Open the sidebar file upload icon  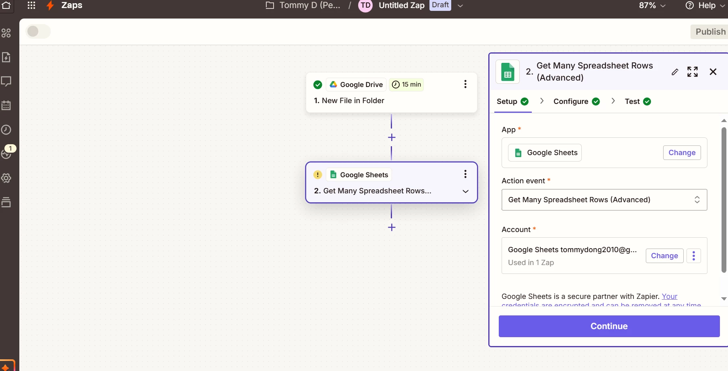click(6, 57)
